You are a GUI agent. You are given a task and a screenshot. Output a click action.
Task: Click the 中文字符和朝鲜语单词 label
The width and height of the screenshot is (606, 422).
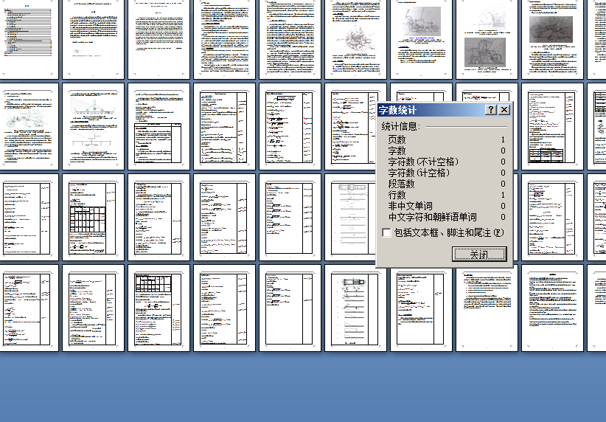tap(432, 217)
